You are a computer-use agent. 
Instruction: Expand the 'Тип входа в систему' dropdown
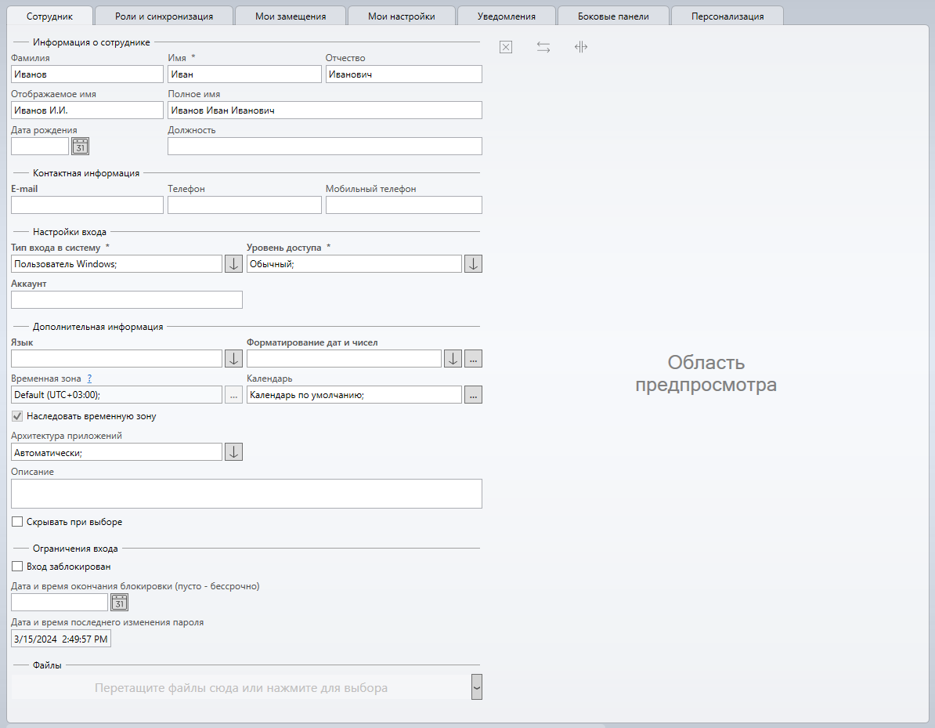coord(233,264)
